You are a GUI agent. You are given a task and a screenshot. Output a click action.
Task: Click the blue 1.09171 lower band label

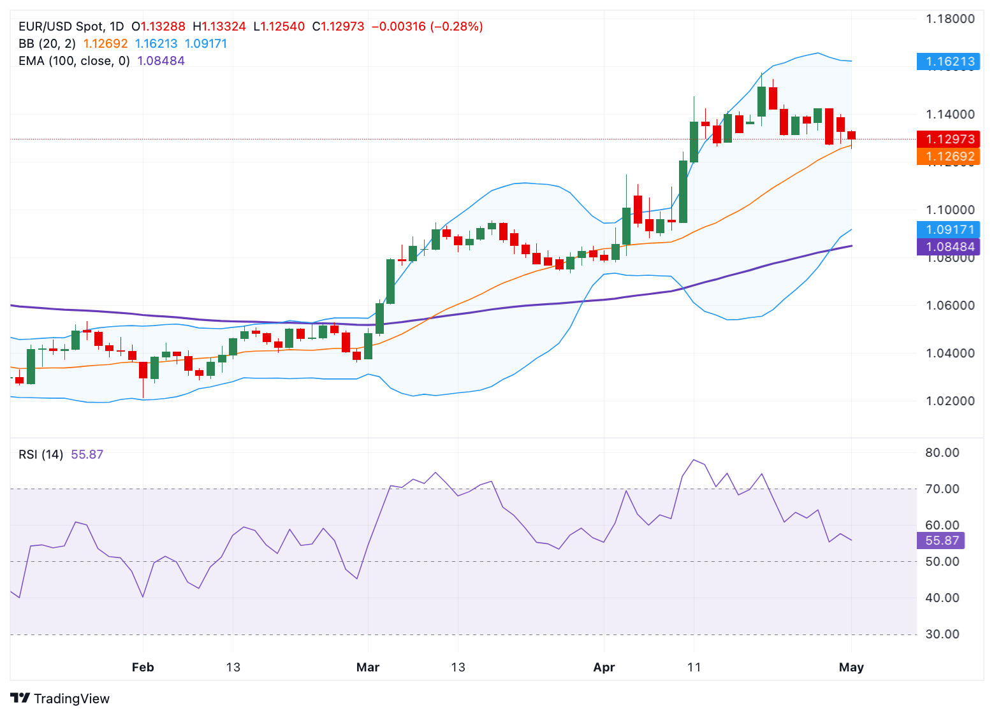click(x=948, y=229)
